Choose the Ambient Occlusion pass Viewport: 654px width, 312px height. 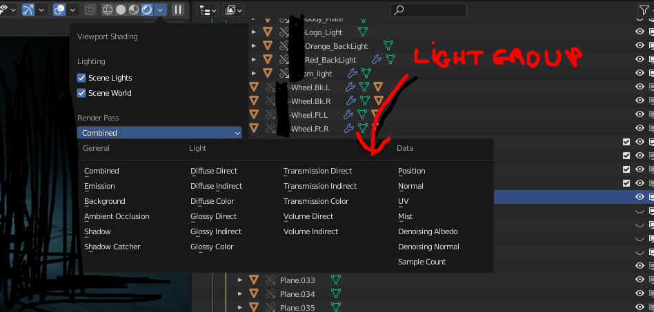point(117,216)
